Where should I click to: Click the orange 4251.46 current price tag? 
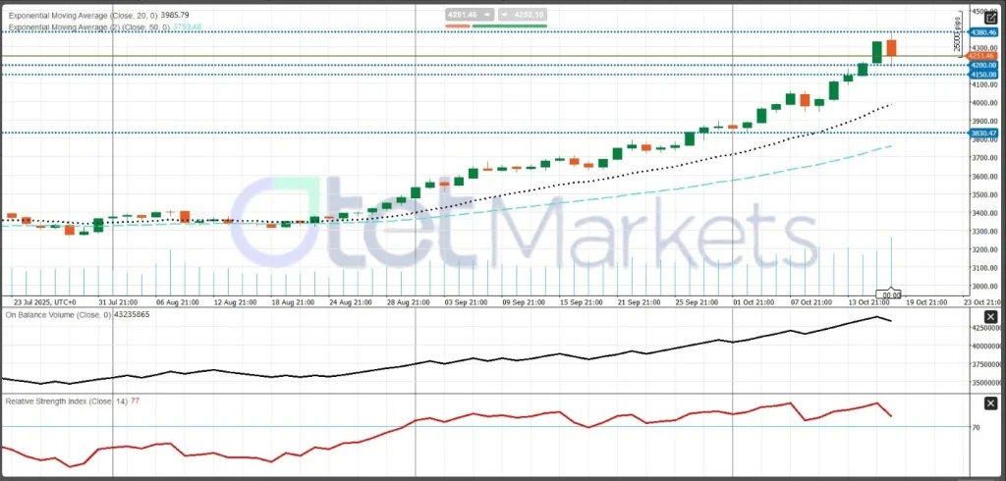[x=983, y=56]
